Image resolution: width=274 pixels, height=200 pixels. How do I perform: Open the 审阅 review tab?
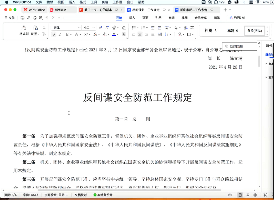(171, 18)
